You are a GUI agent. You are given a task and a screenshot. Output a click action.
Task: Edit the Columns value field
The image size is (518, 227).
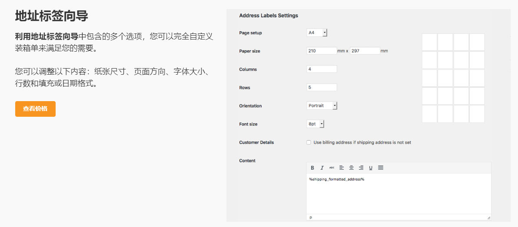[x=322, y=69]
